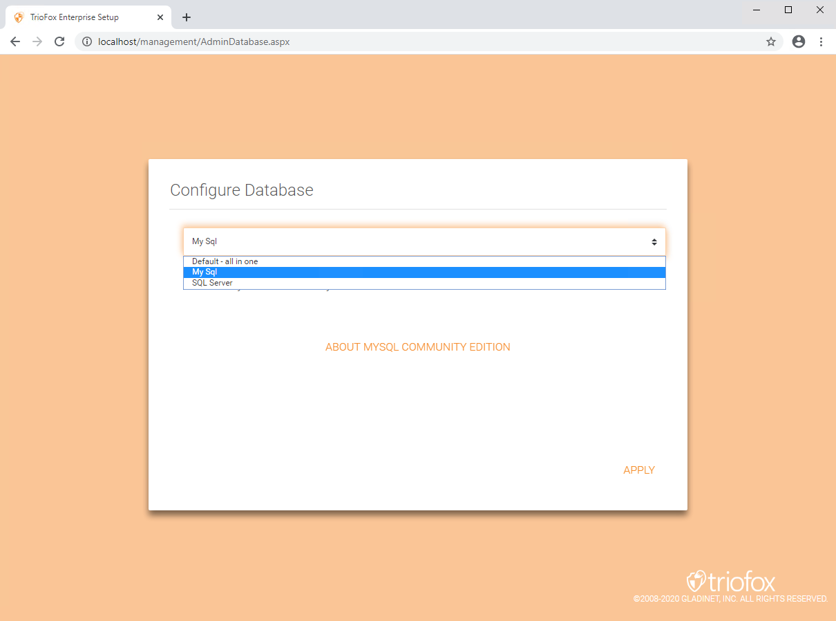Close the TrioFox Enterprise Setup tab

click(x=160, y=17)
